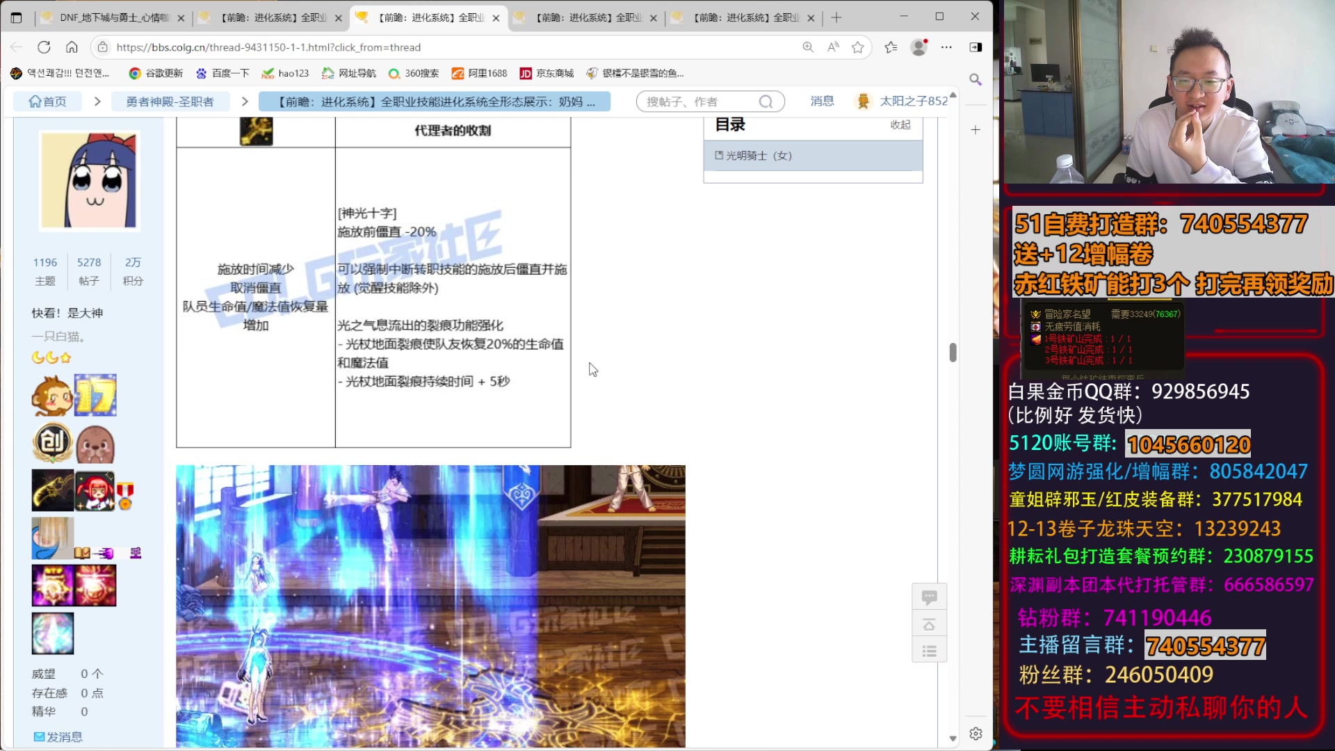Open hao123 bookmark

coord(285,73)
